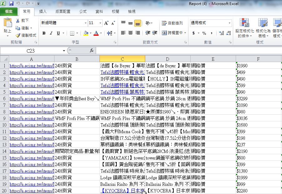The width and height of the screenshot is (282, 194).
Task: Open the number format dropdown
Action: (229, 23)
